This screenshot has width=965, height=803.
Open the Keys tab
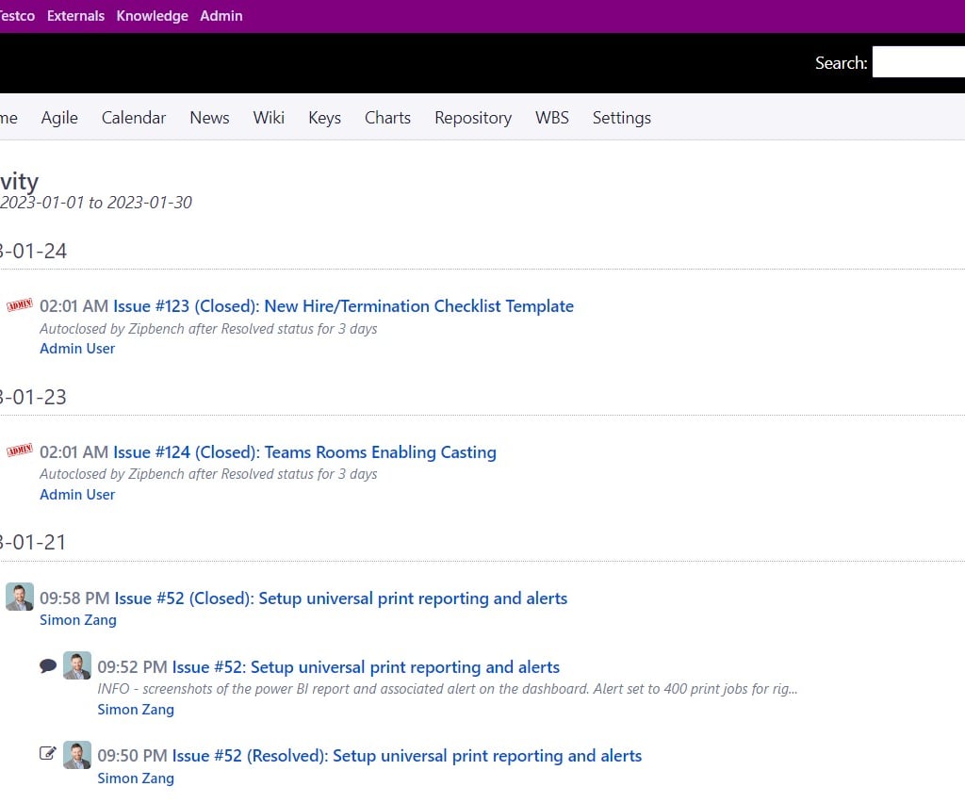tap(324, 118)
